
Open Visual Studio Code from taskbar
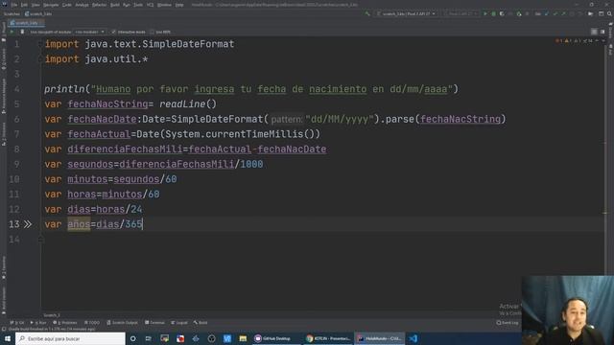tap(413, 338)
